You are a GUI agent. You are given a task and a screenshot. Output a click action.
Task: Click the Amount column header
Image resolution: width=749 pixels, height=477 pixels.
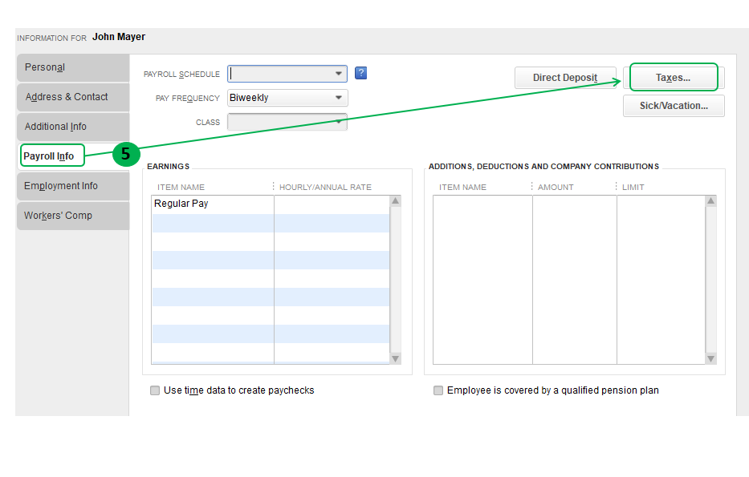pyautogui.click(x=556, y=188)
